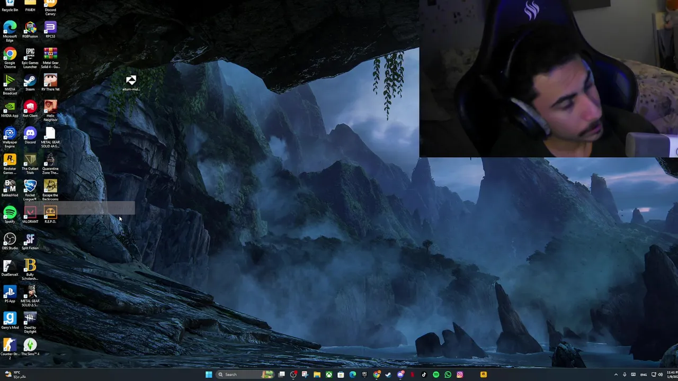The height and width of the screenshot is (381, 678).
Task: Open Discord Canary desktop shortcut
Action: (50, 7)
